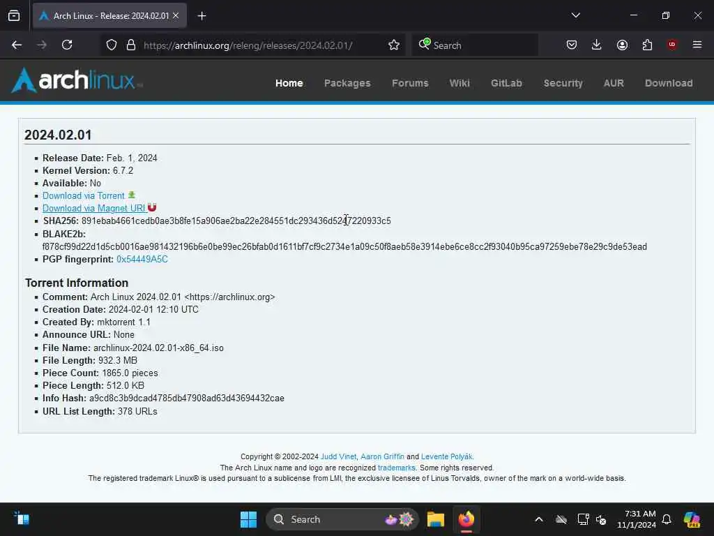Image resolution: width=714 pixels, height=536 pixels.
Task: Click the uBlock Origin extension icon
Action: 672,44
